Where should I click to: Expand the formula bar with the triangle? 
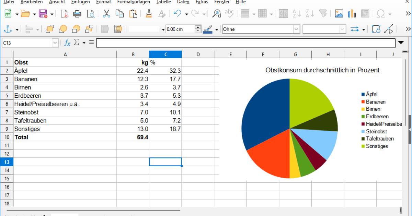(401, 43)
